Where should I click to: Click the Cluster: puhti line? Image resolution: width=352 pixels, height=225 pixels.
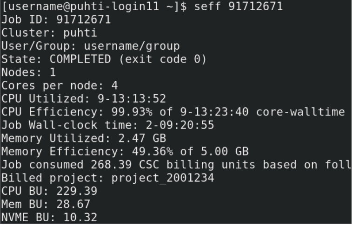point(49,33)
